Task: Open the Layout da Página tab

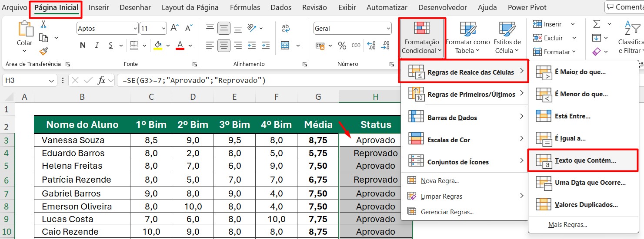Action: coord(190,7)
